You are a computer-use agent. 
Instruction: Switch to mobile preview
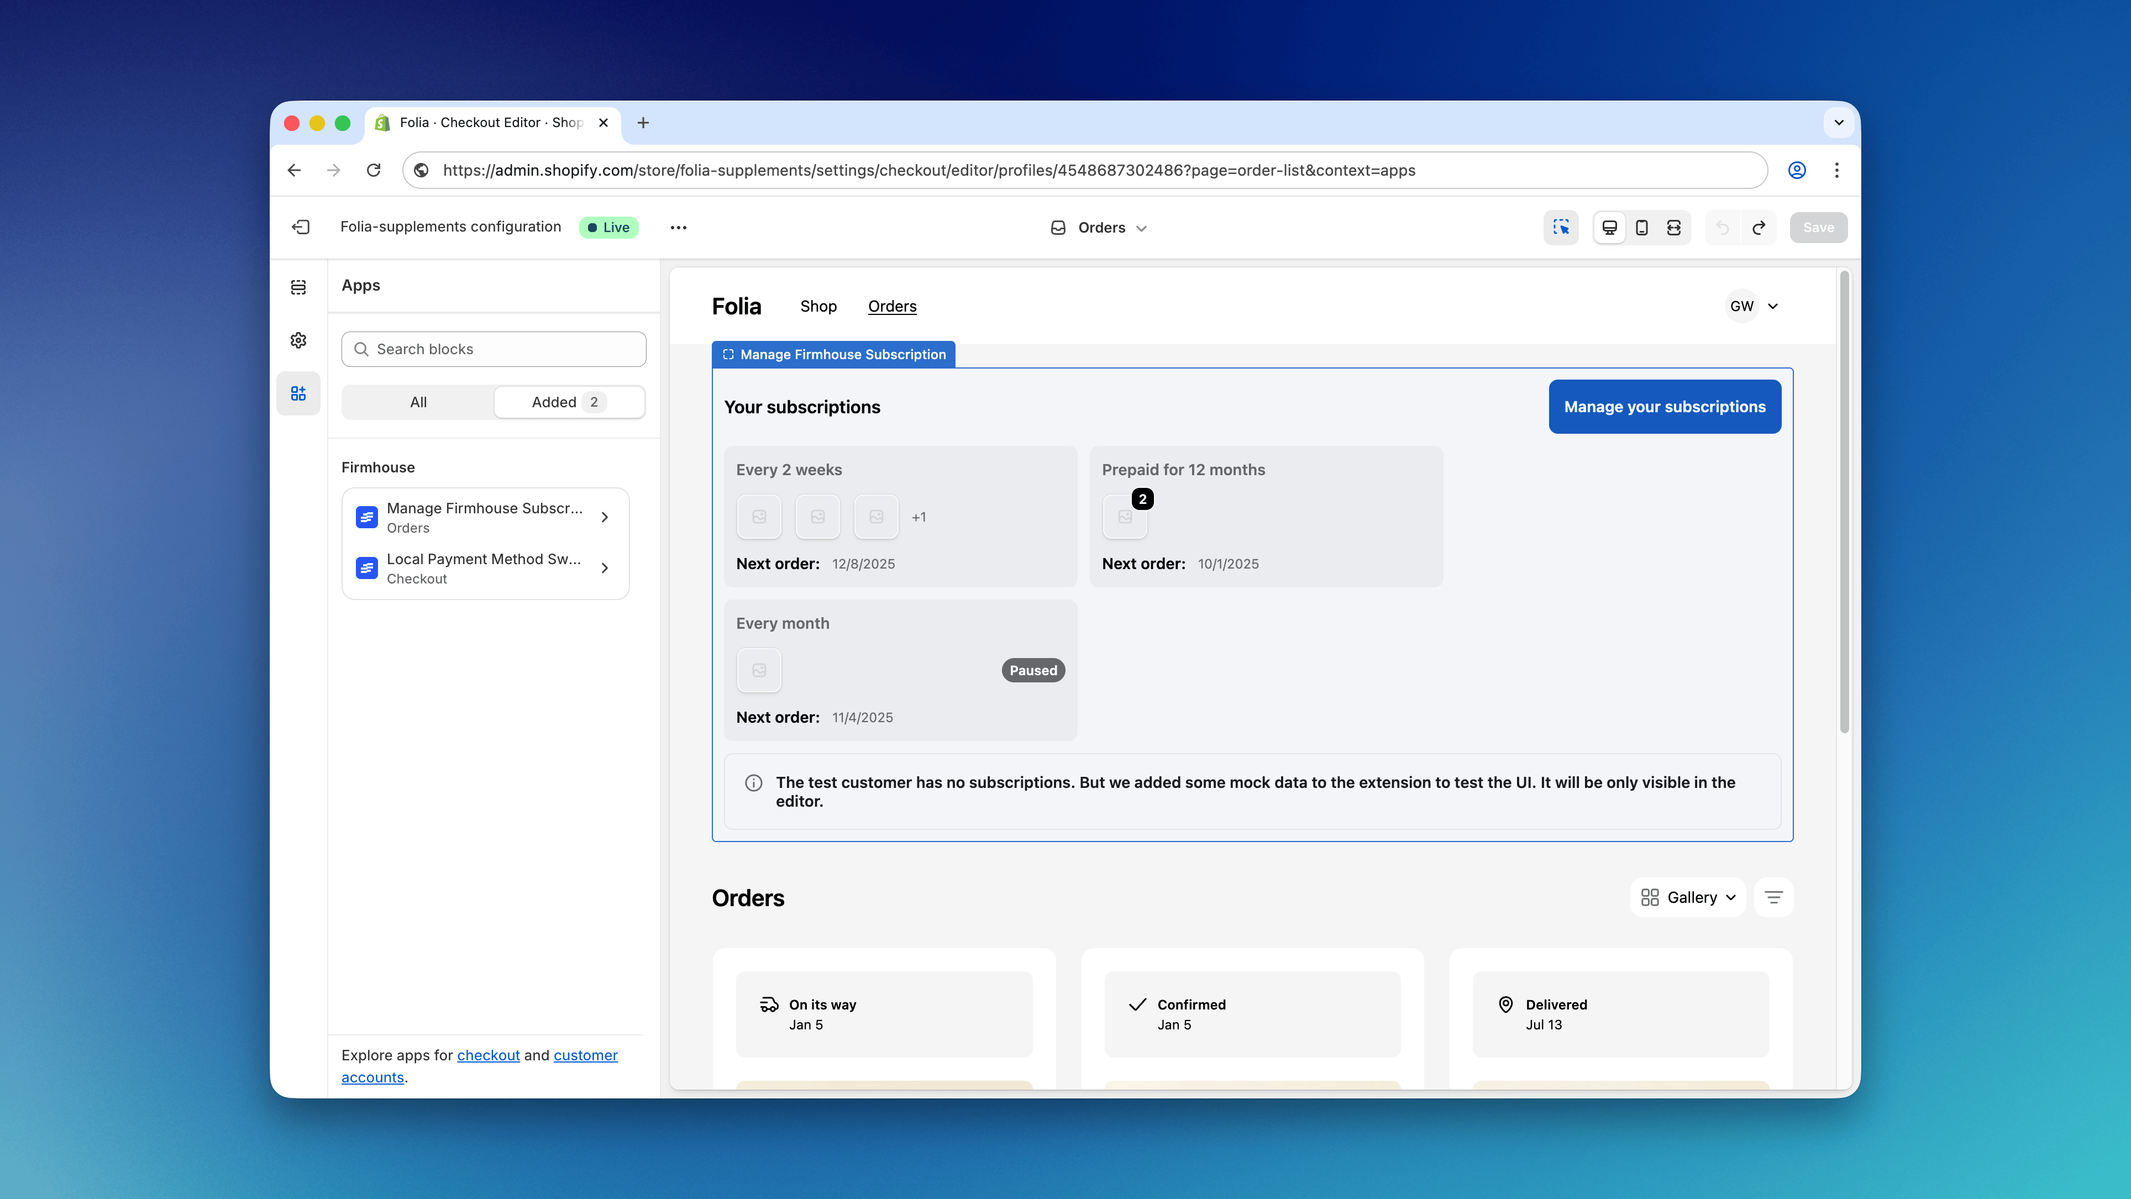coord(1641,228)
